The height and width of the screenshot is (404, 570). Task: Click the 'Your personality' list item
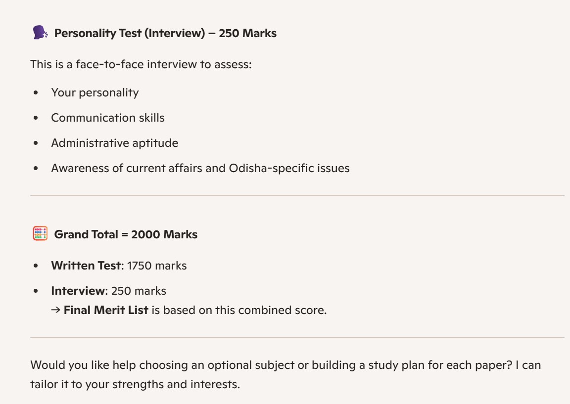(95, 93)
